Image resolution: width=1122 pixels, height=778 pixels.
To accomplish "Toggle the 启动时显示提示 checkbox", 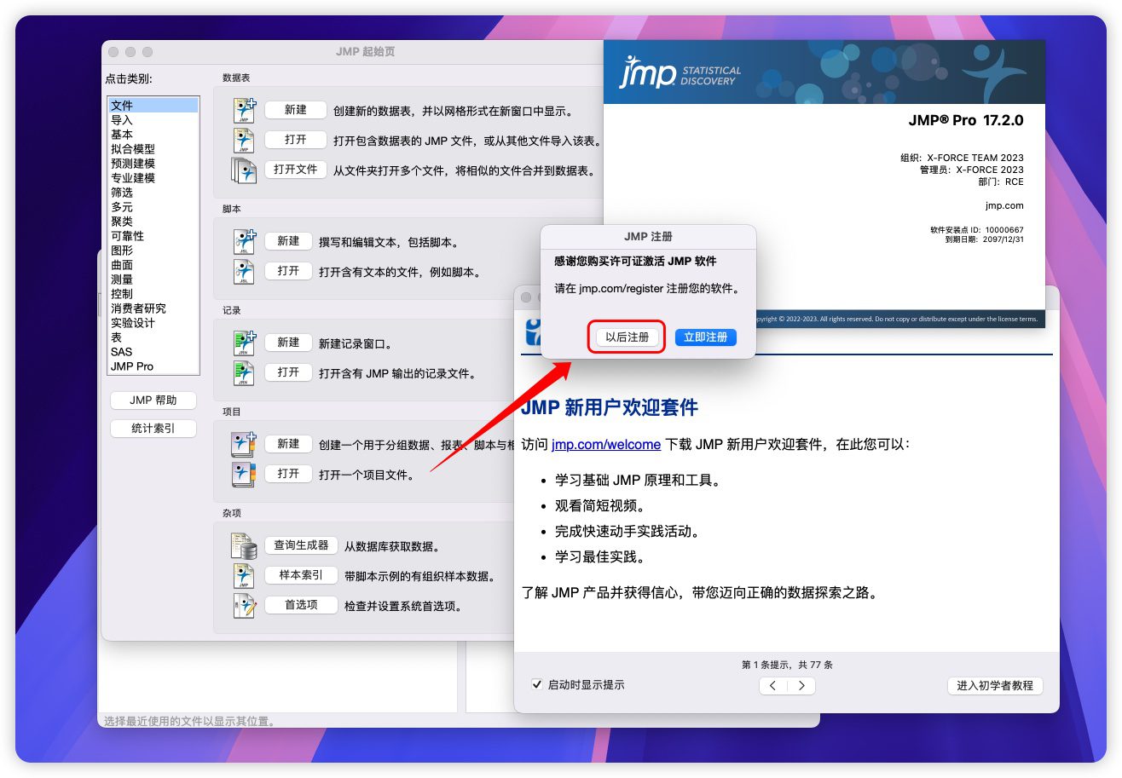I will click(x=537, y=684).
